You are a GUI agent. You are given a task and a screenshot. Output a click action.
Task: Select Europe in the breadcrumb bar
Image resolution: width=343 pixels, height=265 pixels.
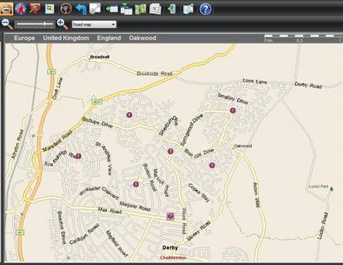pos(25,38)
